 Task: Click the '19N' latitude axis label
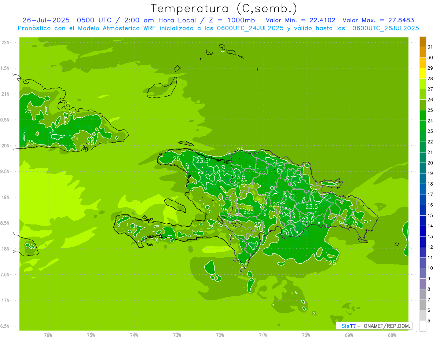tap(5, 197)
